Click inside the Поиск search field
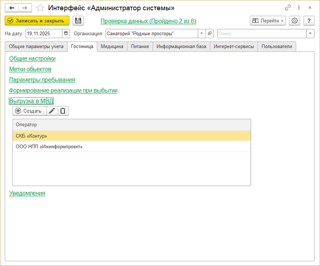The image size is (320, 266). (261, 33)
